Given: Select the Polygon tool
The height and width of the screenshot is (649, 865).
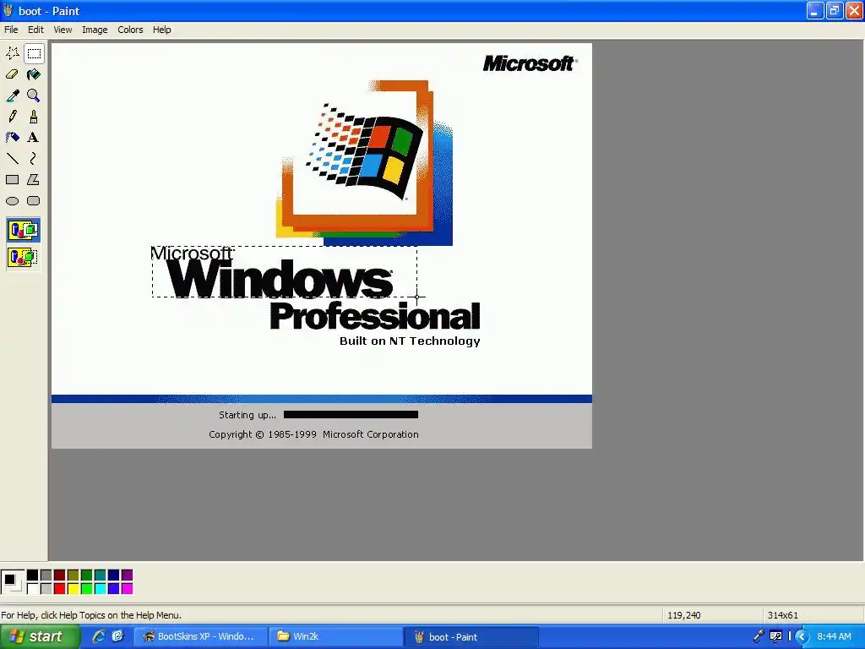Looking at the screenshot, I should [x=34, y=179].
